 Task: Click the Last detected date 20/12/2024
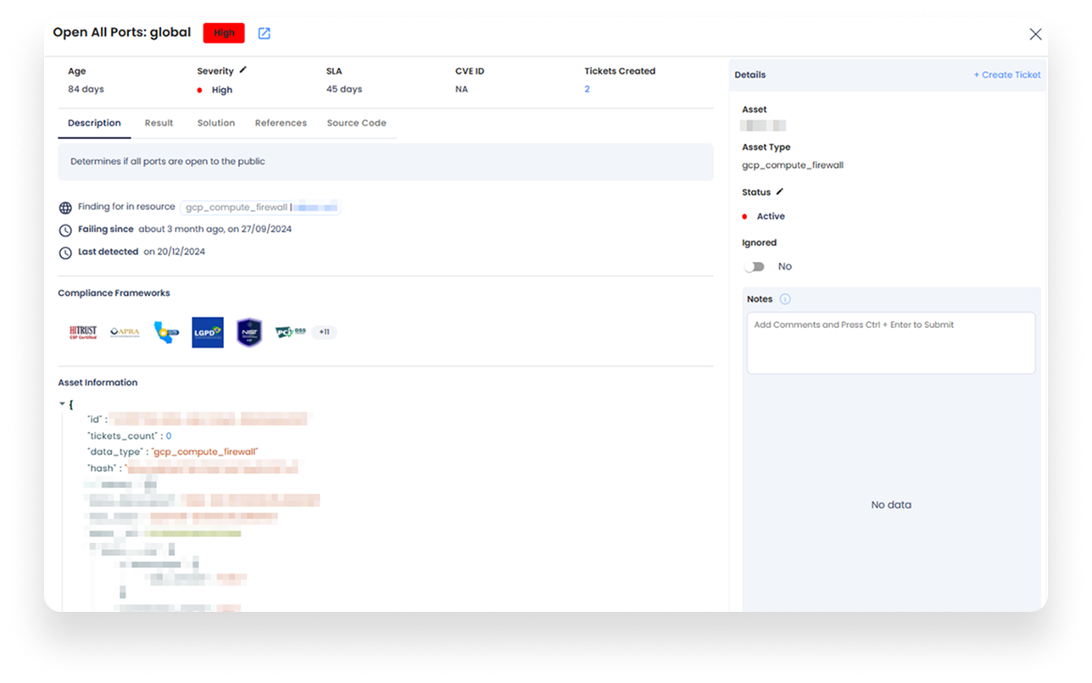181,252
